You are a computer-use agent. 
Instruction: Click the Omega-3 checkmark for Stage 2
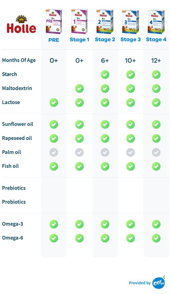click(105, 224)
